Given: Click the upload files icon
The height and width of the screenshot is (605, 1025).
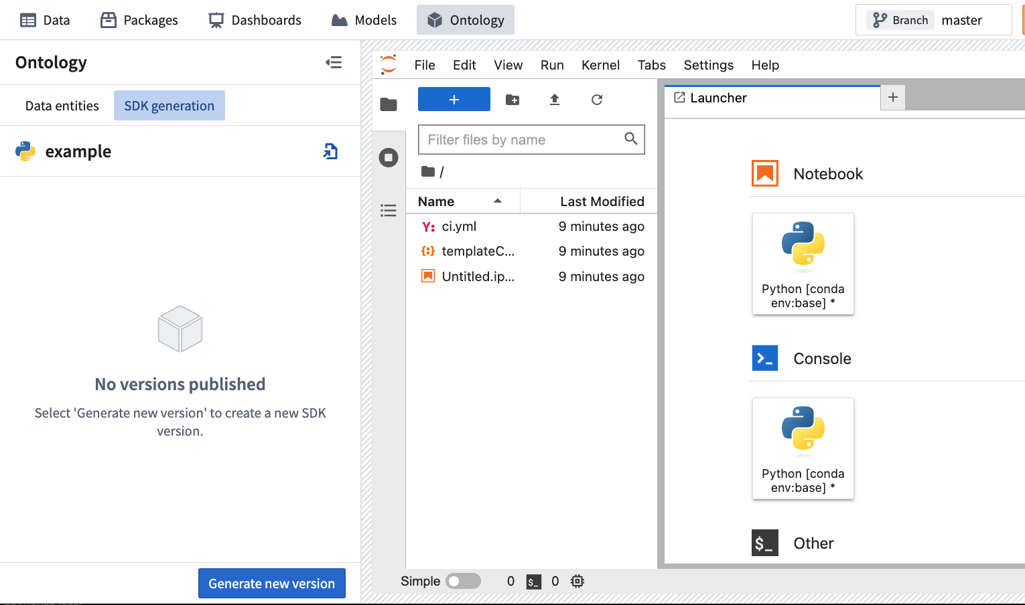Looking at the screenshot, I should coord(555,100).
